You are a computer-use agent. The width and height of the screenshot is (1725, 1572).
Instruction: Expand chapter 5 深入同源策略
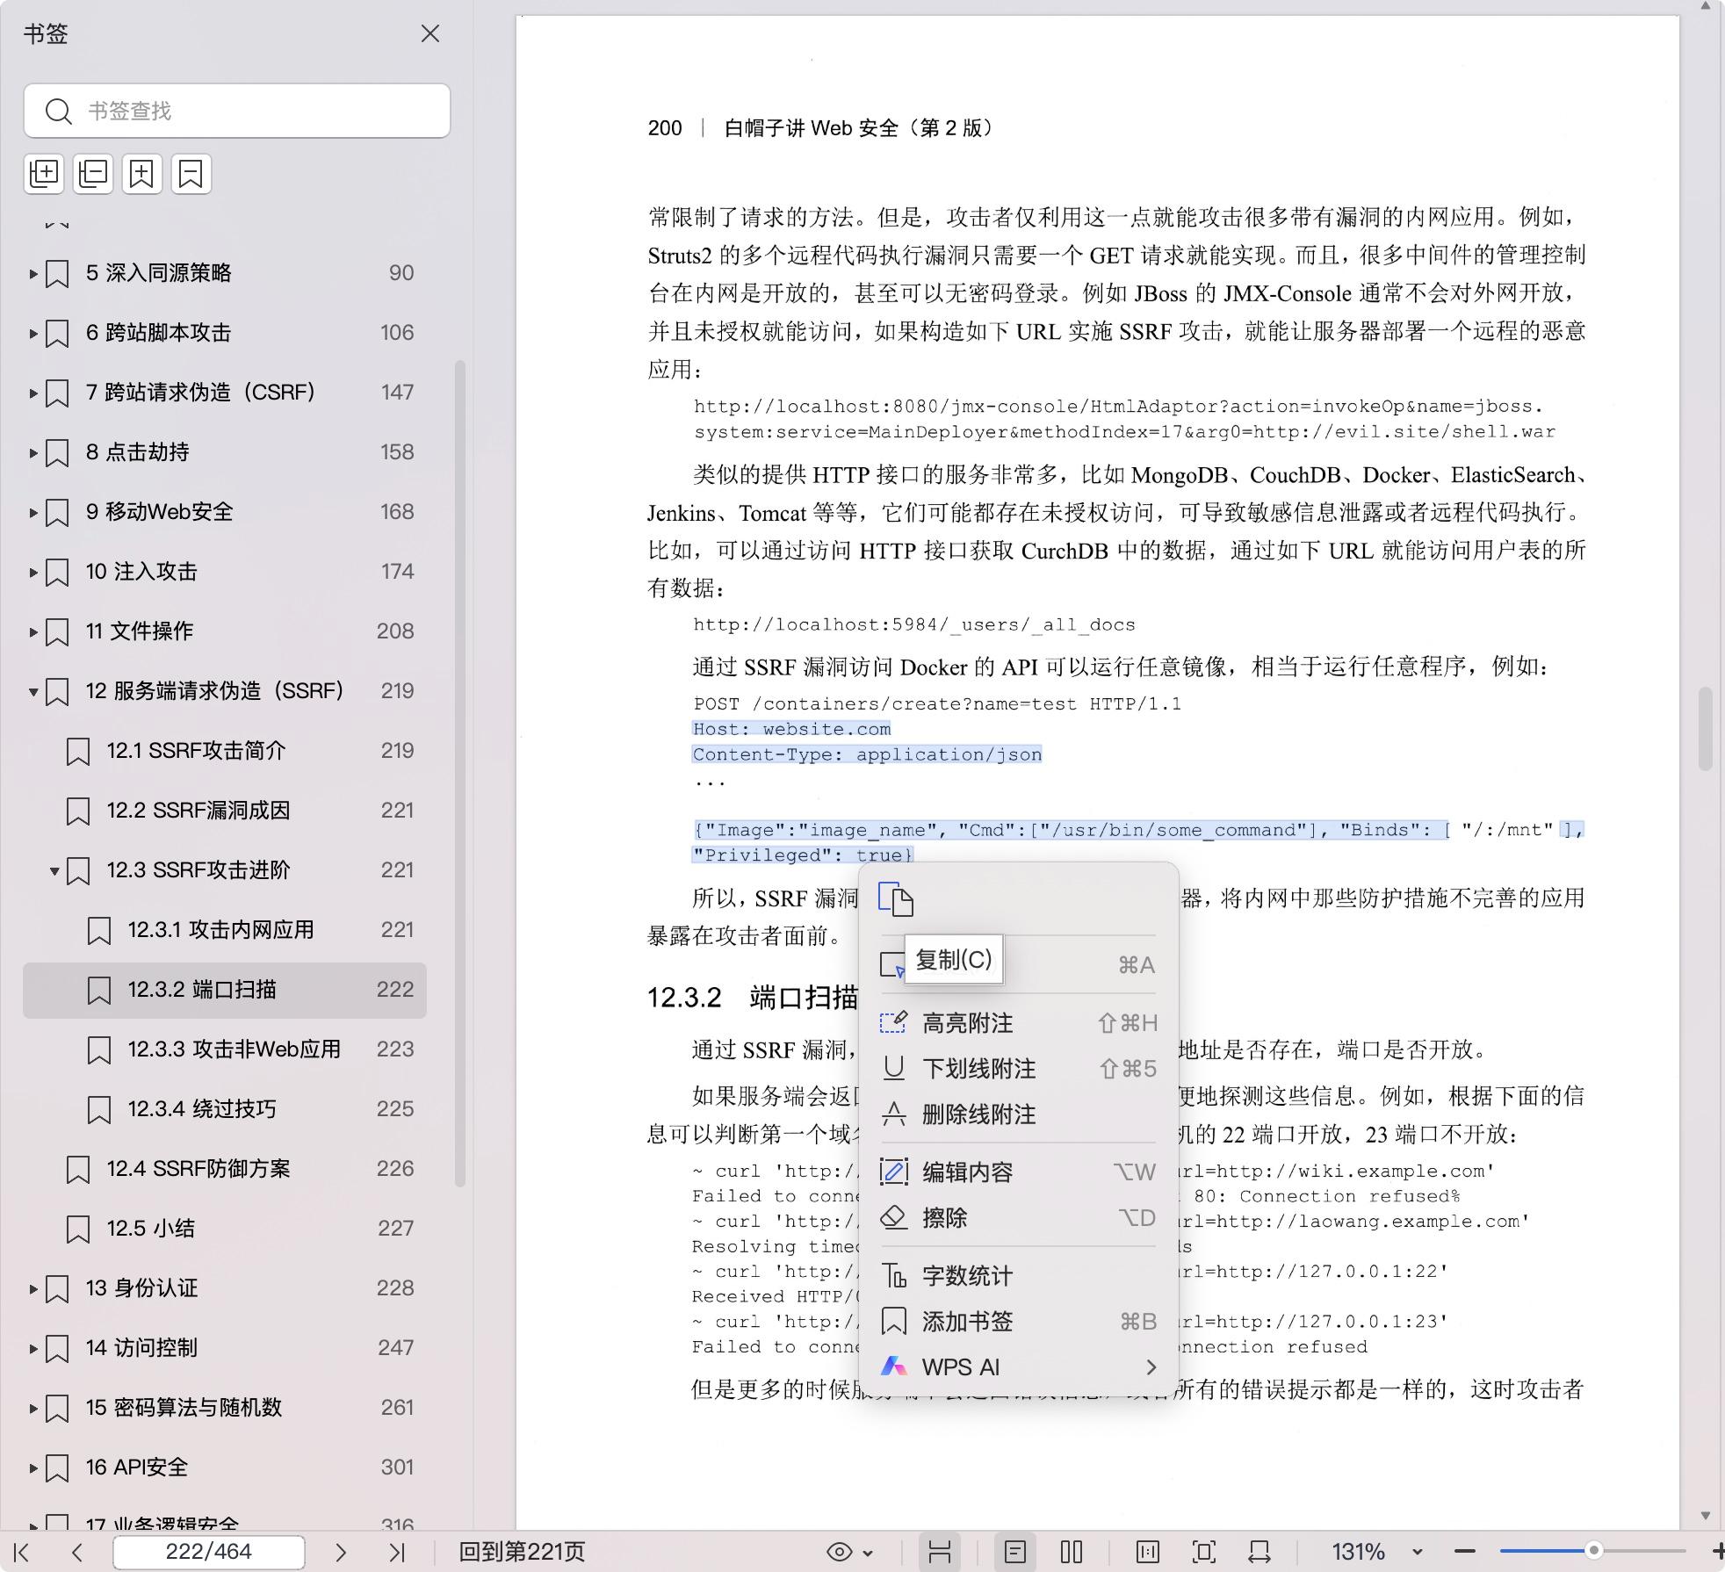coord(33,274)
